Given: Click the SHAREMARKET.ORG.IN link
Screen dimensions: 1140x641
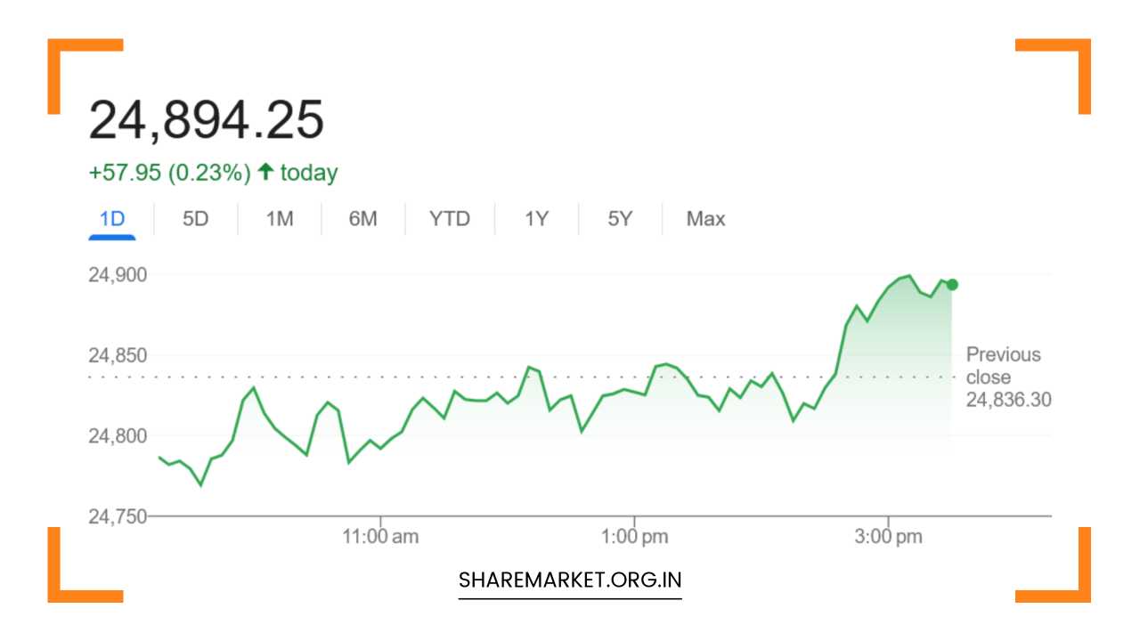Looking at the screenshot, I should (x=569, y=580).
